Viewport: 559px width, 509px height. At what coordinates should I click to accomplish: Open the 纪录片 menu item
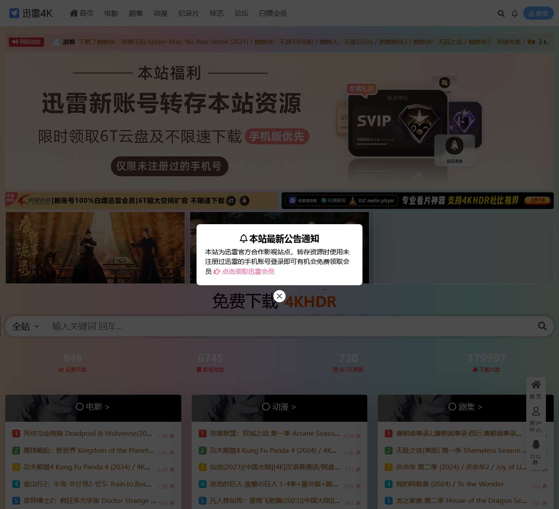click(189, 14)
